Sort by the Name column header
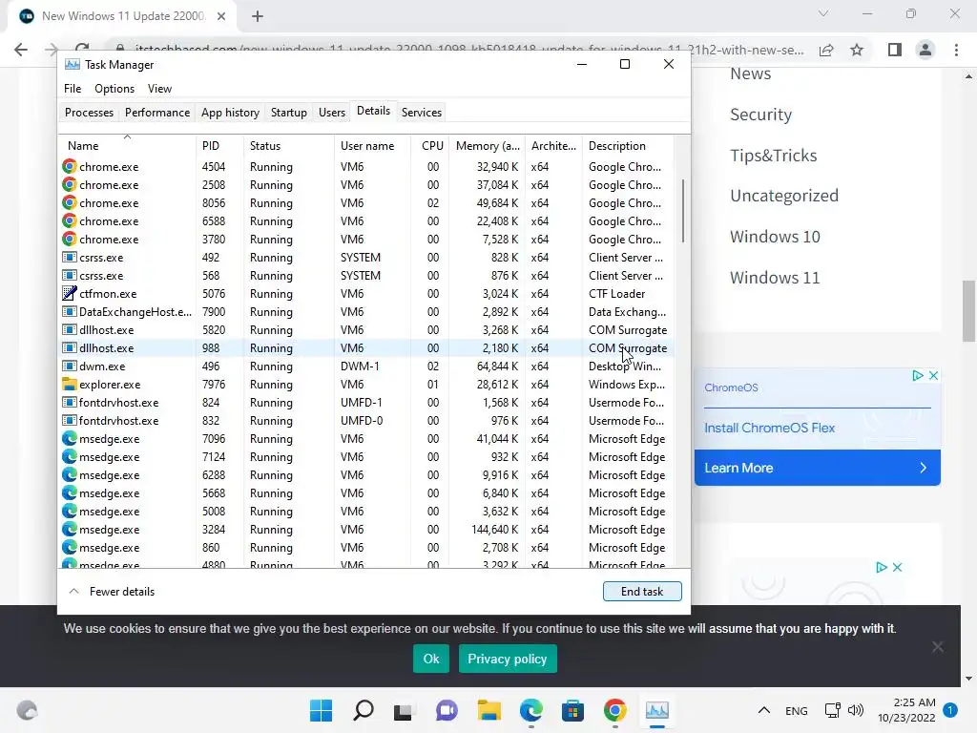This screenshot has width=977, height=733. coord(127,146)
